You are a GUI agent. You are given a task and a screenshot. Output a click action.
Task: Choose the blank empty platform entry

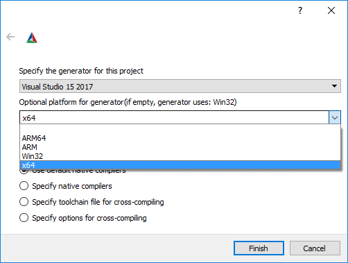(x=180, y=129)
